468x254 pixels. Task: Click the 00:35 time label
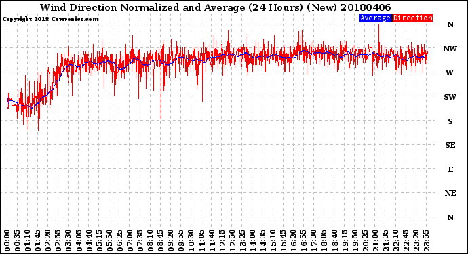(18, 240)
